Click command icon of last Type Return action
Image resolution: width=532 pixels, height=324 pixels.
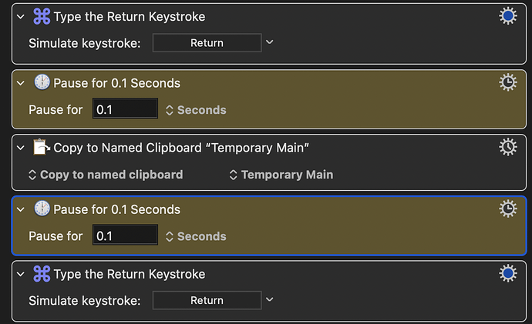[42, 273]
